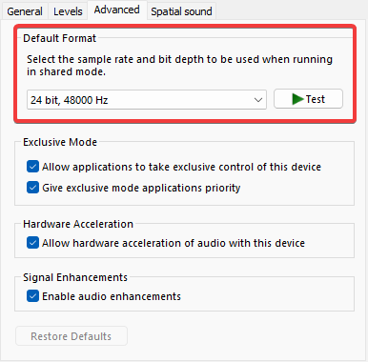
Task: Click the Allow applications exclusive control label
Action: pos(182,167)
